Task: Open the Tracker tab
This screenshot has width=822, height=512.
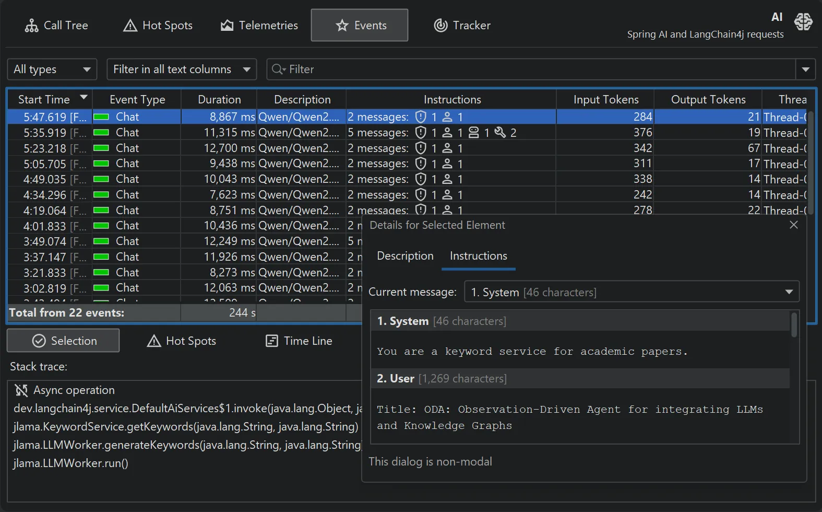Action: (x=462, y=25)
